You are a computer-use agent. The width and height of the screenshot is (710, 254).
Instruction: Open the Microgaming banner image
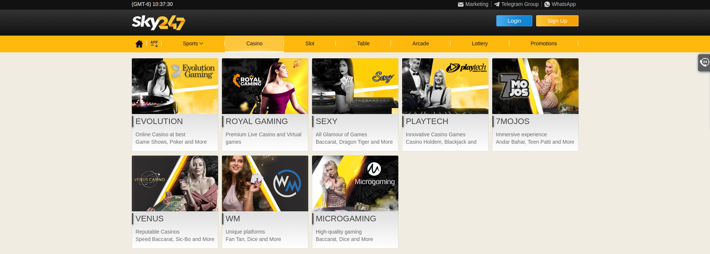coord(355,183)
